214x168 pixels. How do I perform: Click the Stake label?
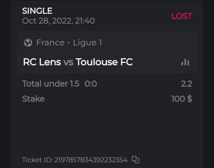click(33, 99)
